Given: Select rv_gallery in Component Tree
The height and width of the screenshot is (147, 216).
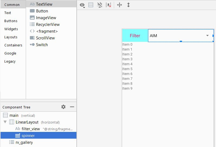Looking at the screenshot, I should (x=38, y=142).
